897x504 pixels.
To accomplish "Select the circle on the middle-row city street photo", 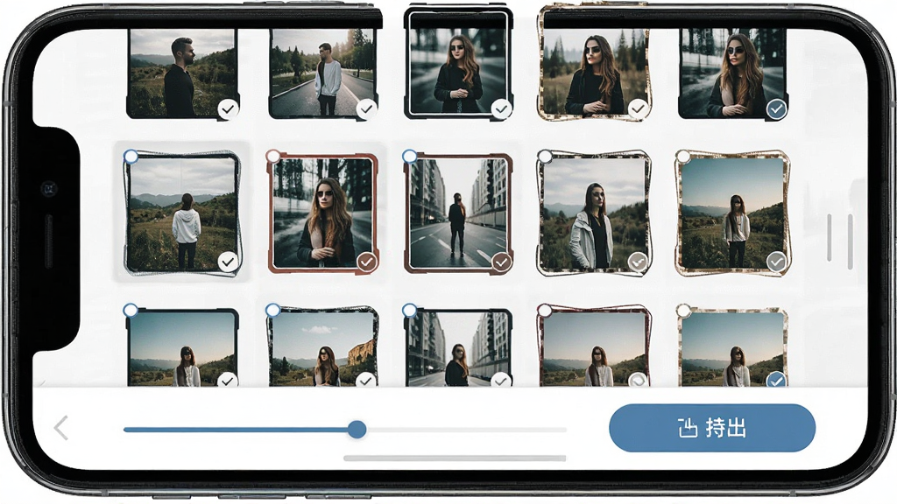I will point(410,156).
